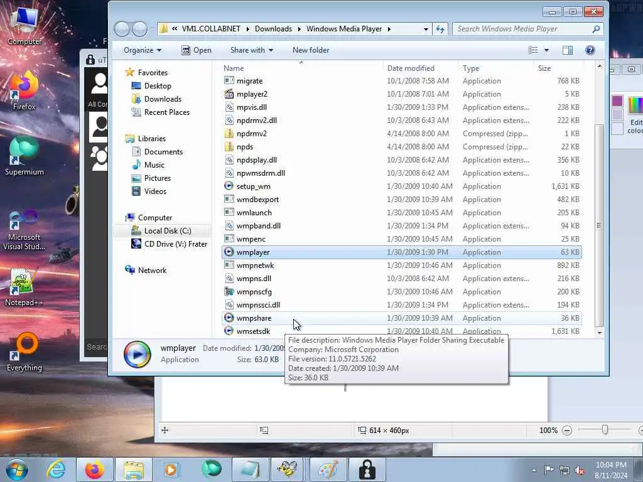Click the volume icon in system tray

(x=580, y=470)
